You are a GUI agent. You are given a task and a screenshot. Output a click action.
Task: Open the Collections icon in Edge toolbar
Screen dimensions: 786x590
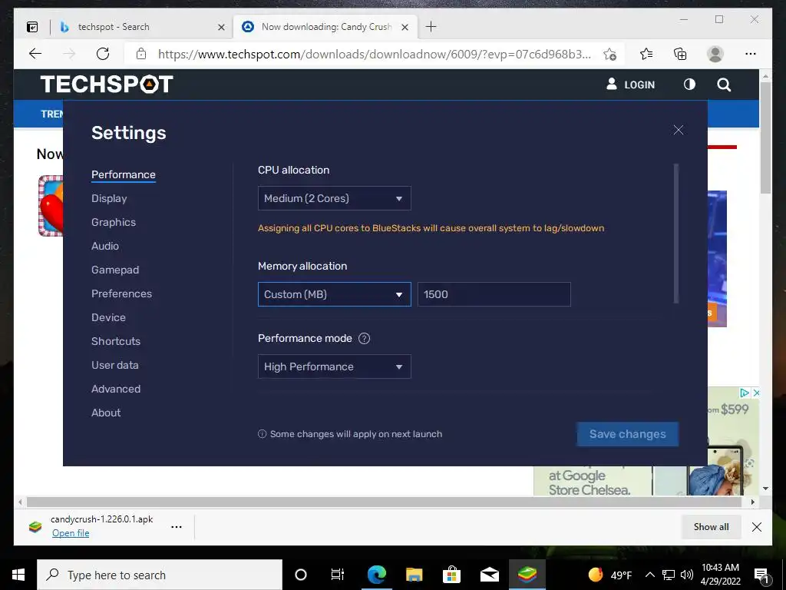click(680, 54)
